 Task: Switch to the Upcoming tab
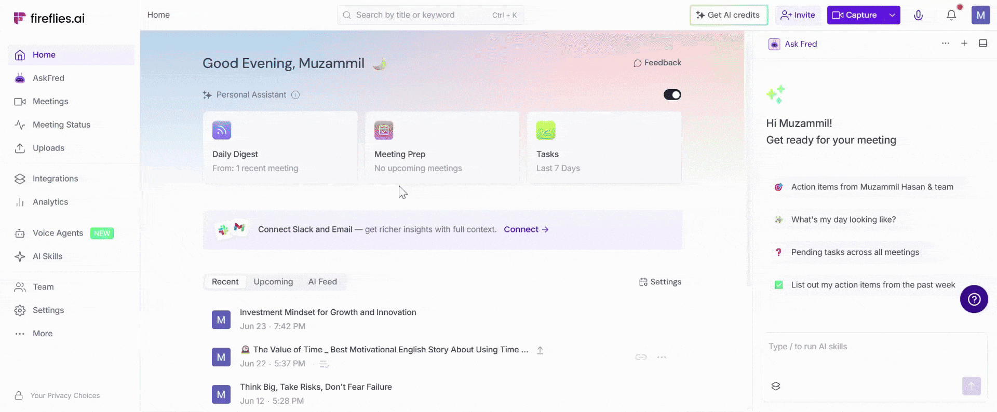pyautogui.click(x=273, y=282)
